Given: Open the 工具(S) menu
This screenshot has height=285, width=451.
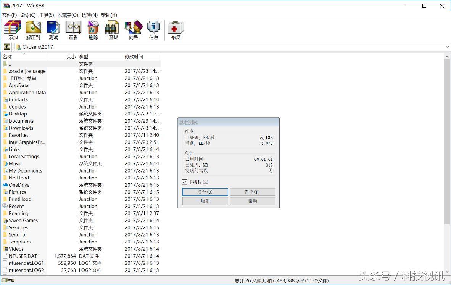Looking at the screenshot, I should pos(47,15).
